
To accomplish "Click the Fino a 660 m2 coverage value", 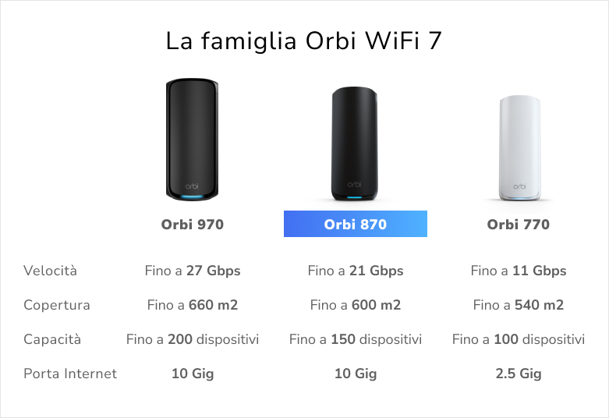I will pos(193,305).
